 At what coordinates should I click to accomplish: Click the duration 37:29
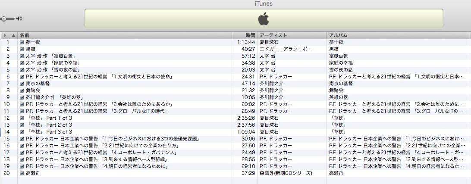point(248,174)
